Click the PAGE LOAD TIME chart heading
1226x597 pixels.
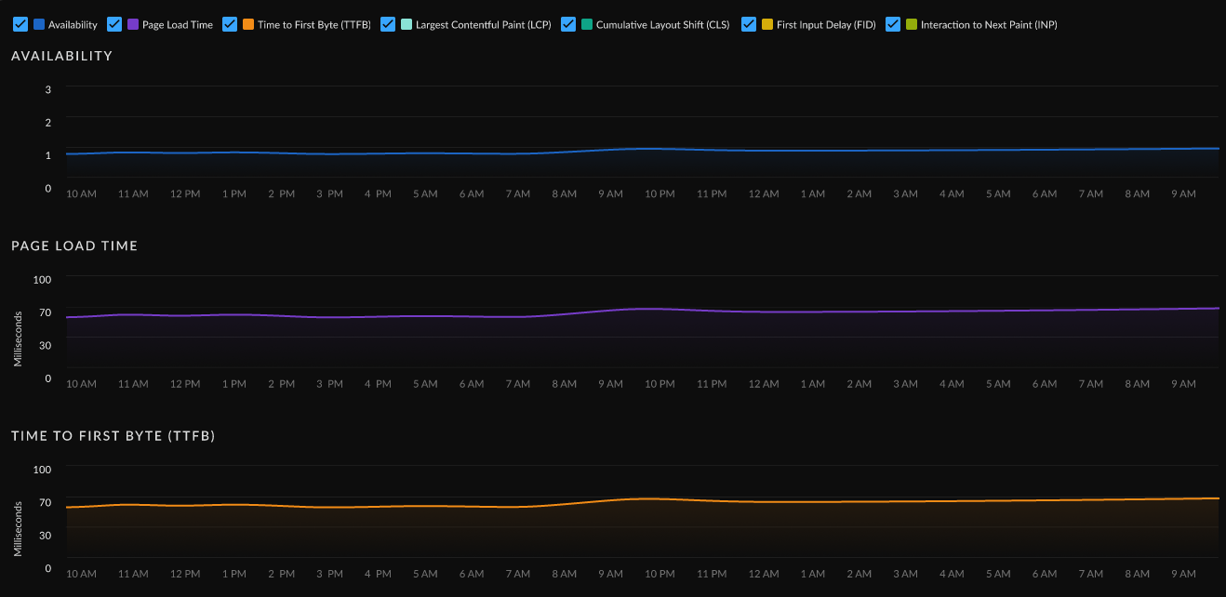pos(74,245)
